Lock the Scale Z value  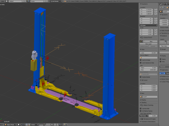tap(156, 34)
